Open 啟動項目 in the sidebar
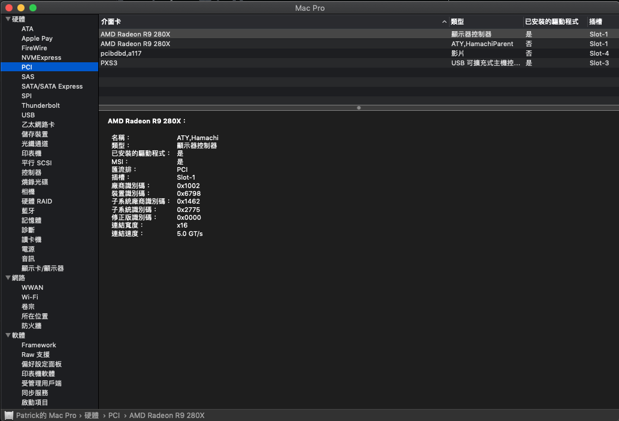 (34, 402)
